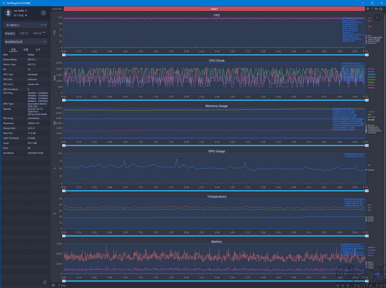
Task: Click the SerialNum row in info table
Action: 26,153
